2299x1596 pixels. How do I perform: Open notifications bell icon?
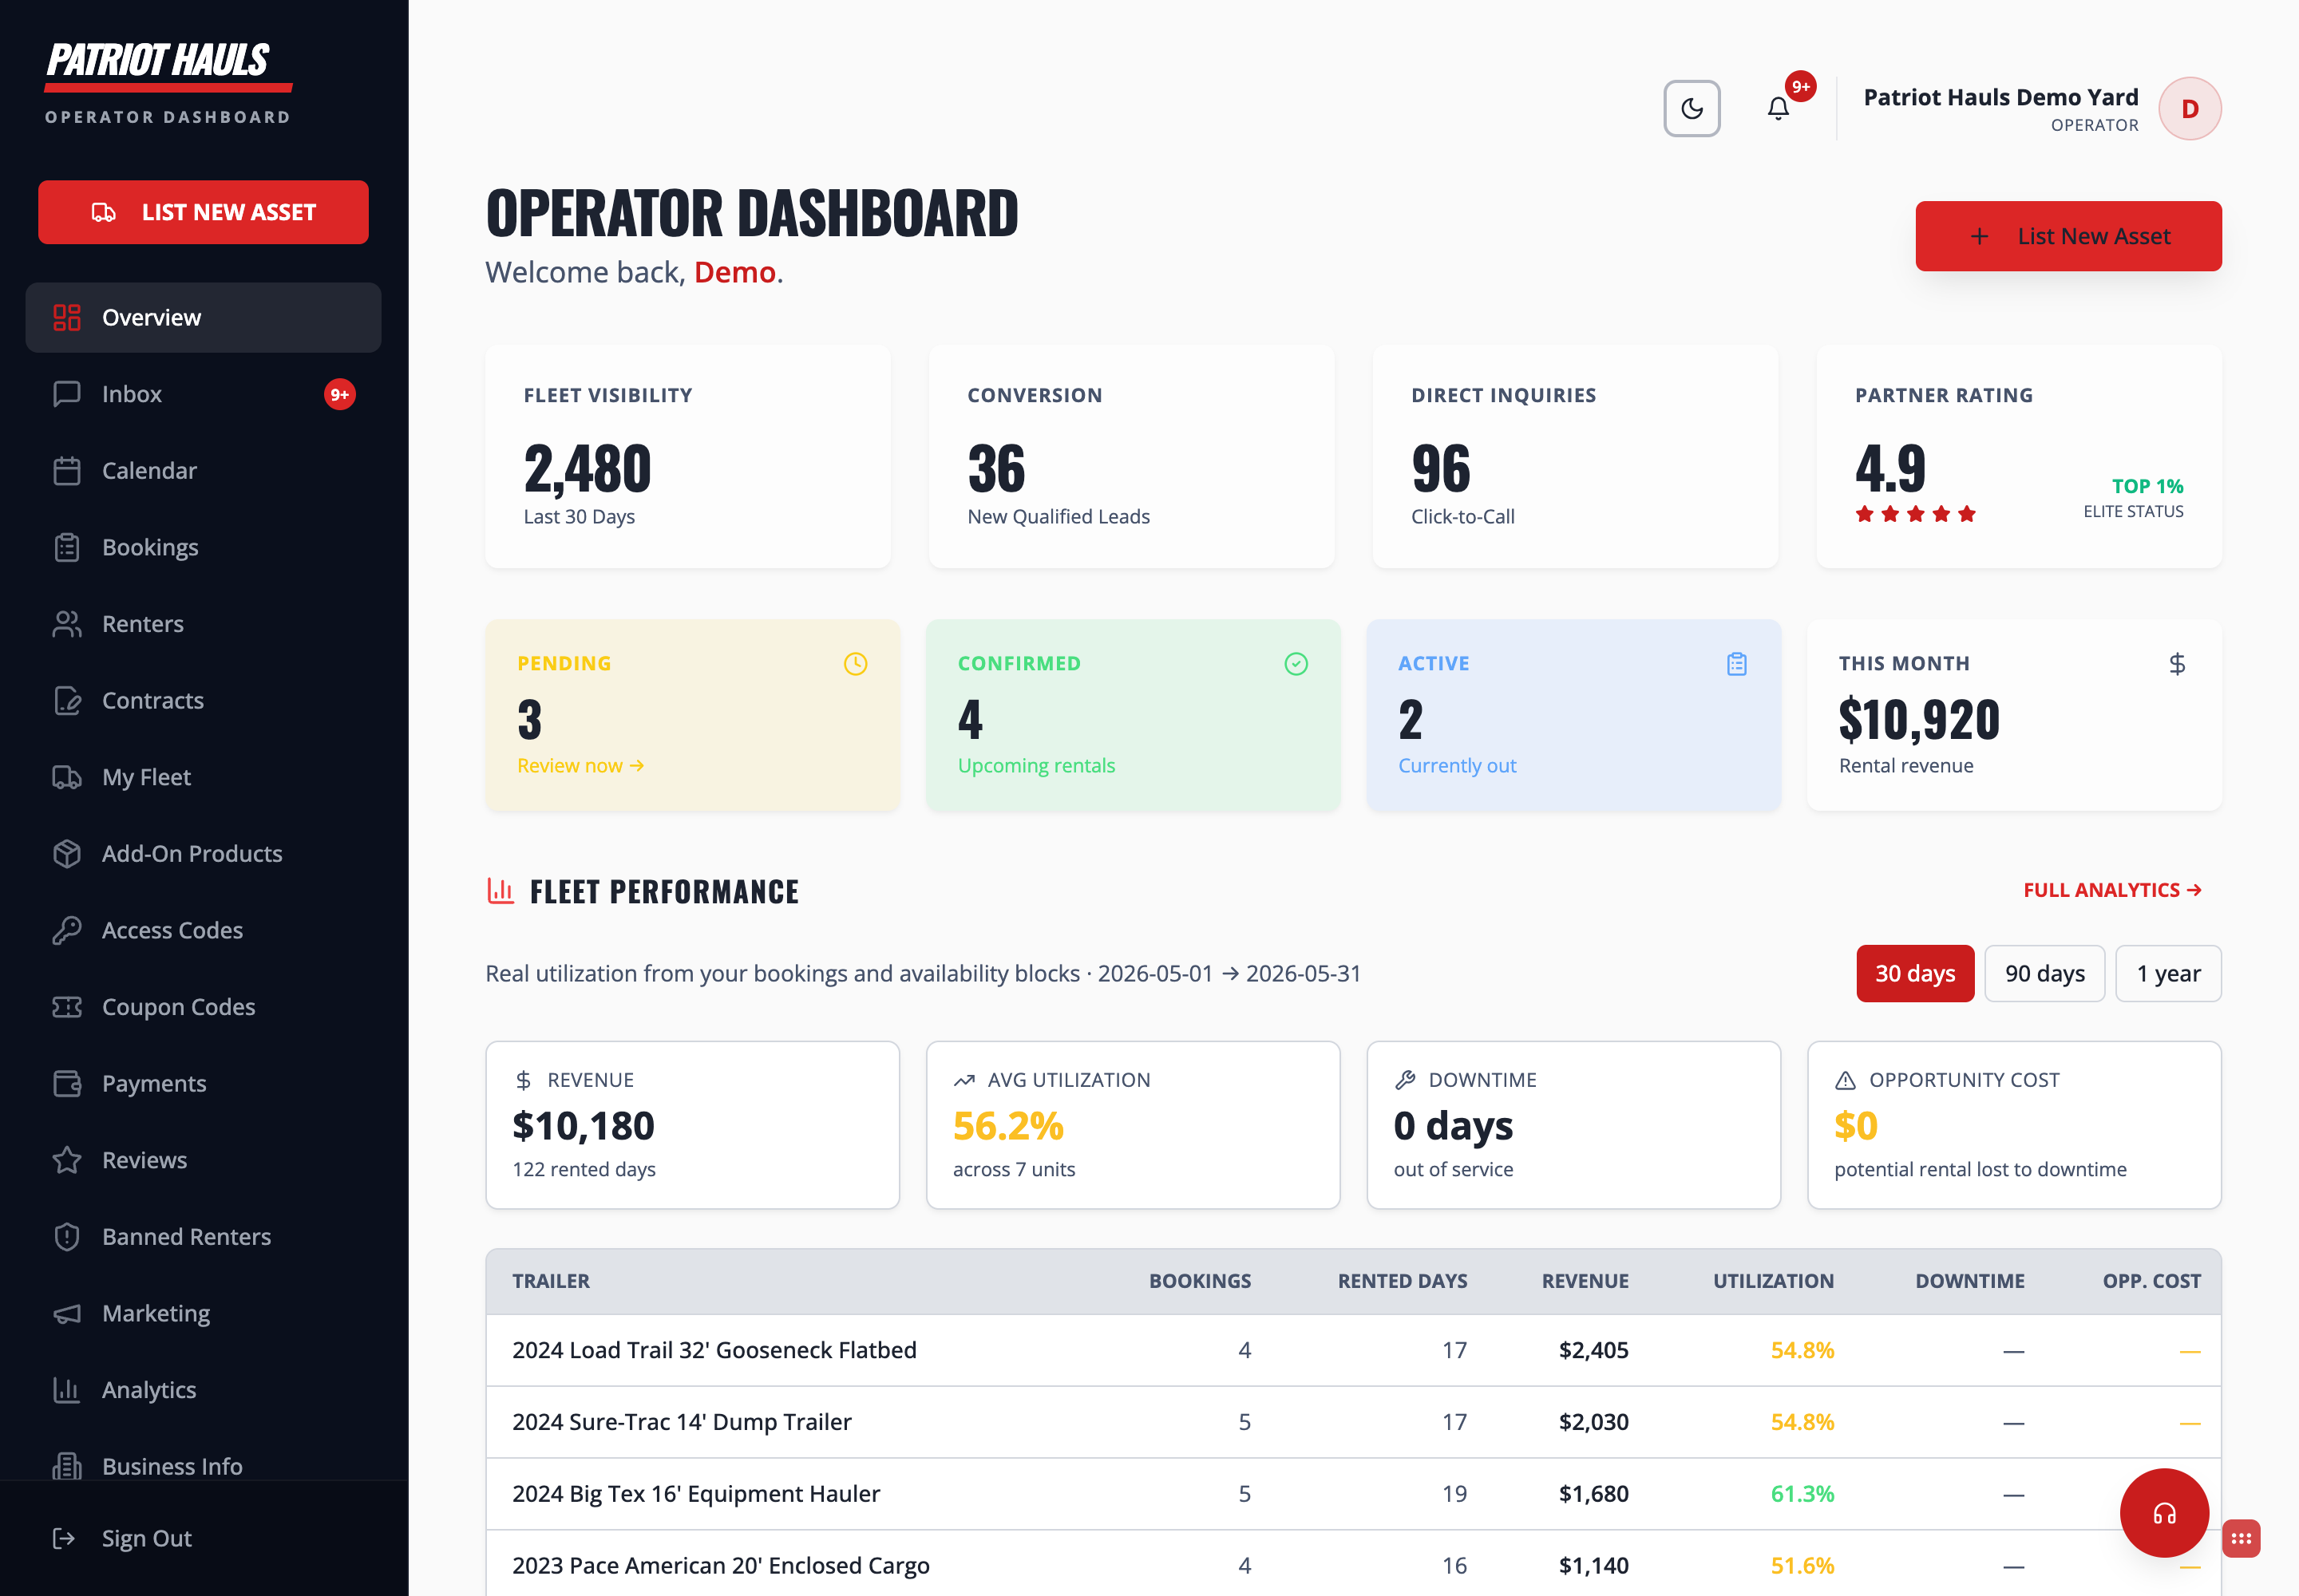click(1778, 108)
